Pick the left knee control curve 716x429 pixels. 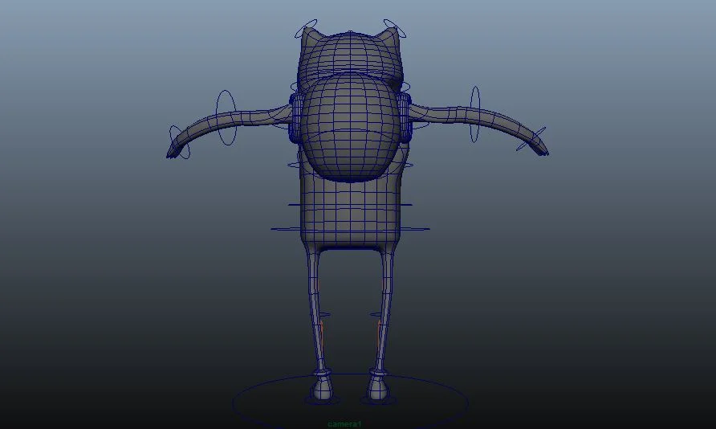click(324, 315)
